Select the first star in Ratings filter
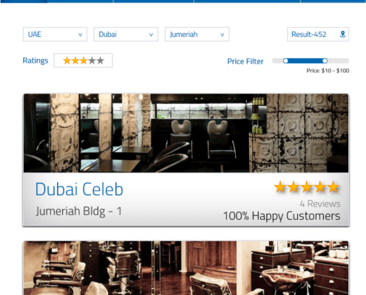The height and width of the screenshot is (295, 366). 67,60
